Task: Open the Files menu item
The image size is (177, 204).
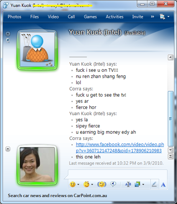Action: click(34, 17)
